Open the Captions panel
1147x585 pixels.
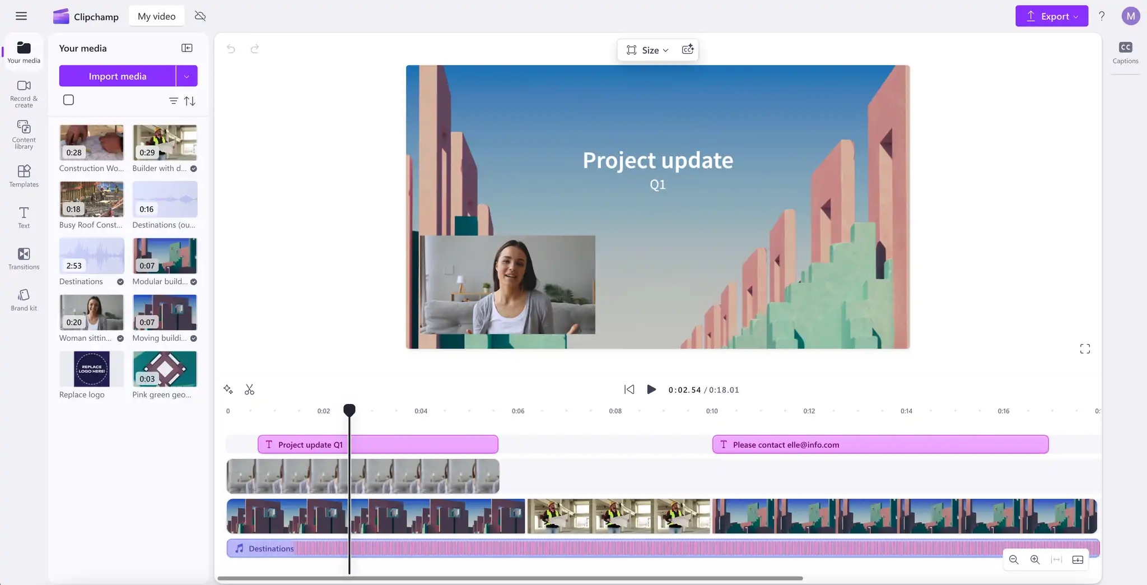pyautogui.click(x=1125, y=53)
